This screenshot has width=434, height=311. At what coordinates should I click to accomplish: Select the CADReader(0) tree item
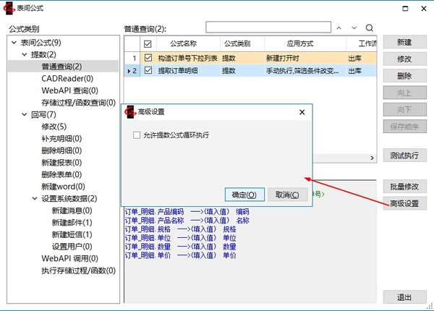[67, 78]
